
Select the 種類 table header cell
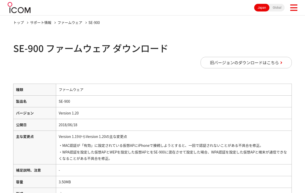click(x=35, y=89)
